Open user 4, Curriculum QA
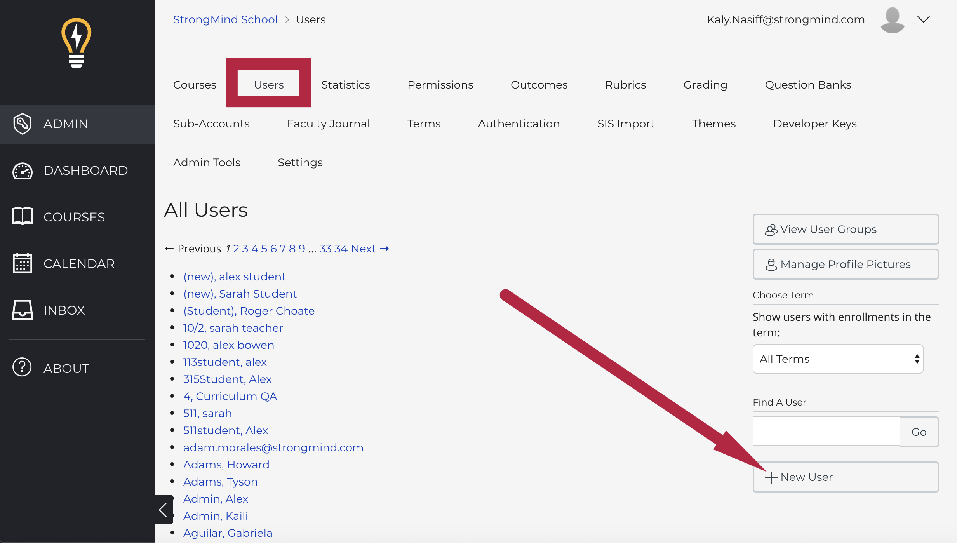 point(230,396)
